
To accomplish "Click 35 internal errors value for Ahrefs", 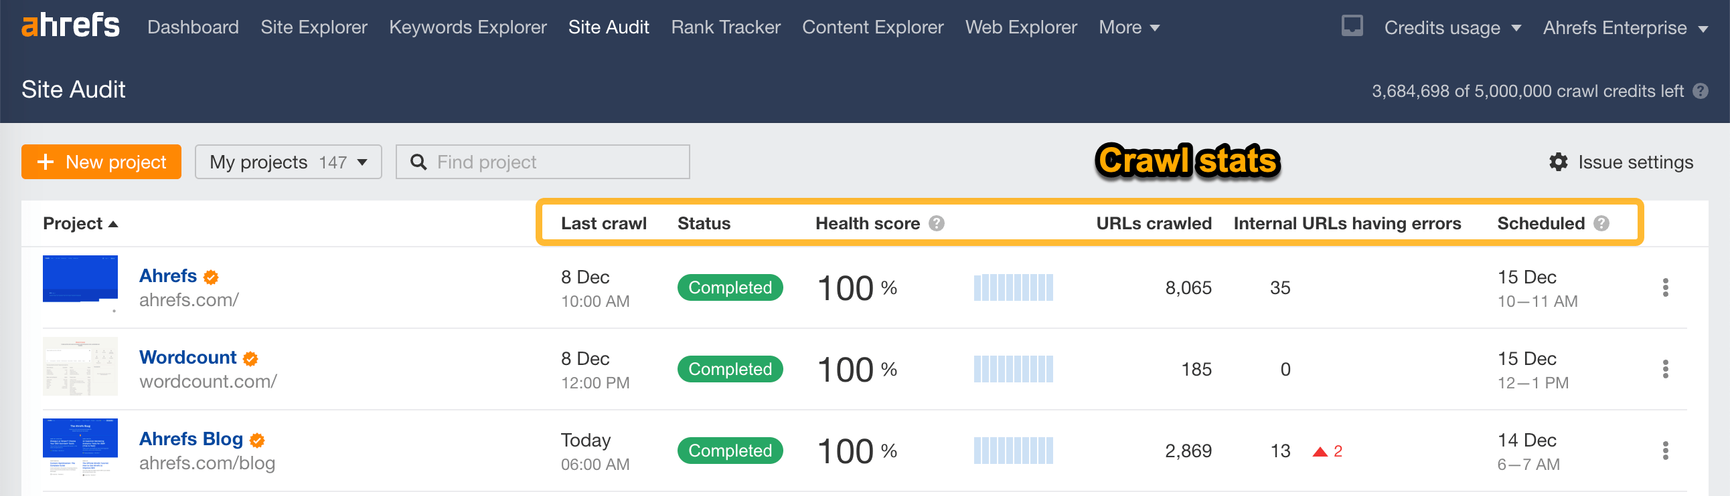I will pyautogui.click(x=1280, y=288).
